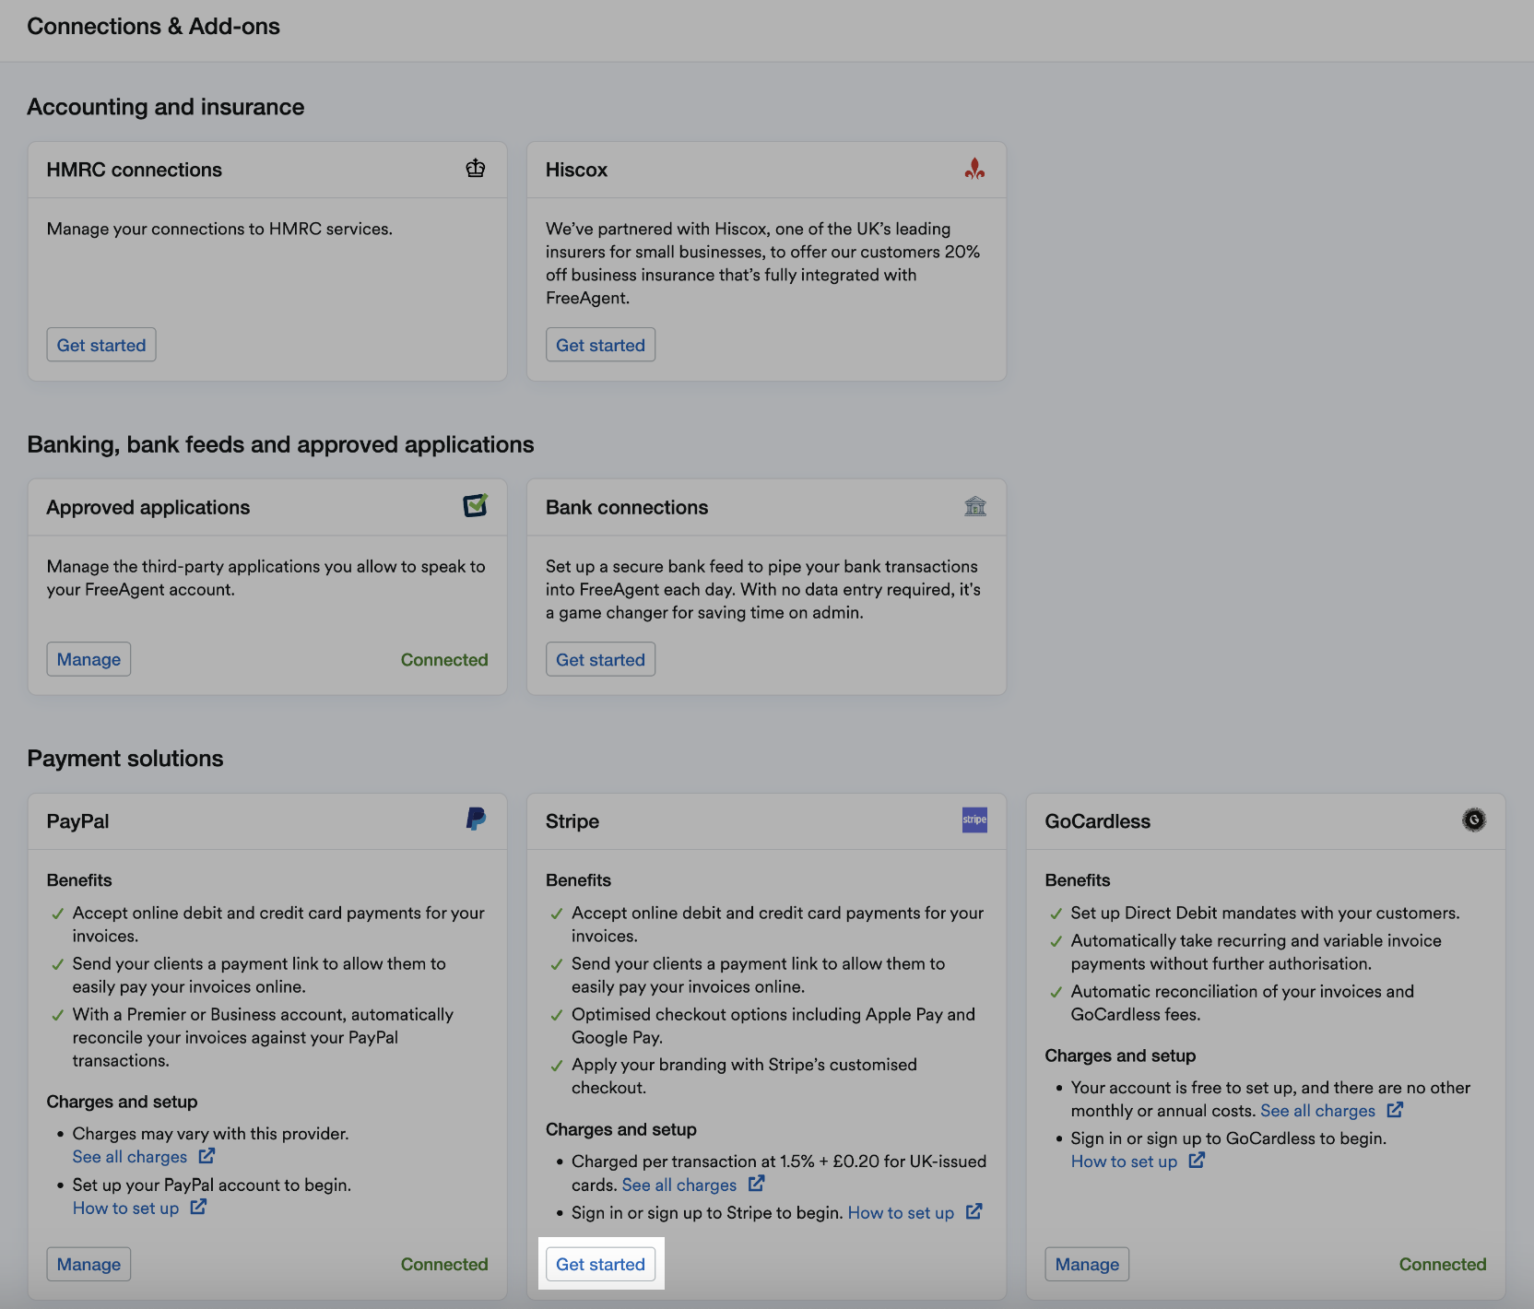Click Banking, bank feeds and approved applications heading
The height and width of the screenshot is (1309, 1534).
coord(281,444)
